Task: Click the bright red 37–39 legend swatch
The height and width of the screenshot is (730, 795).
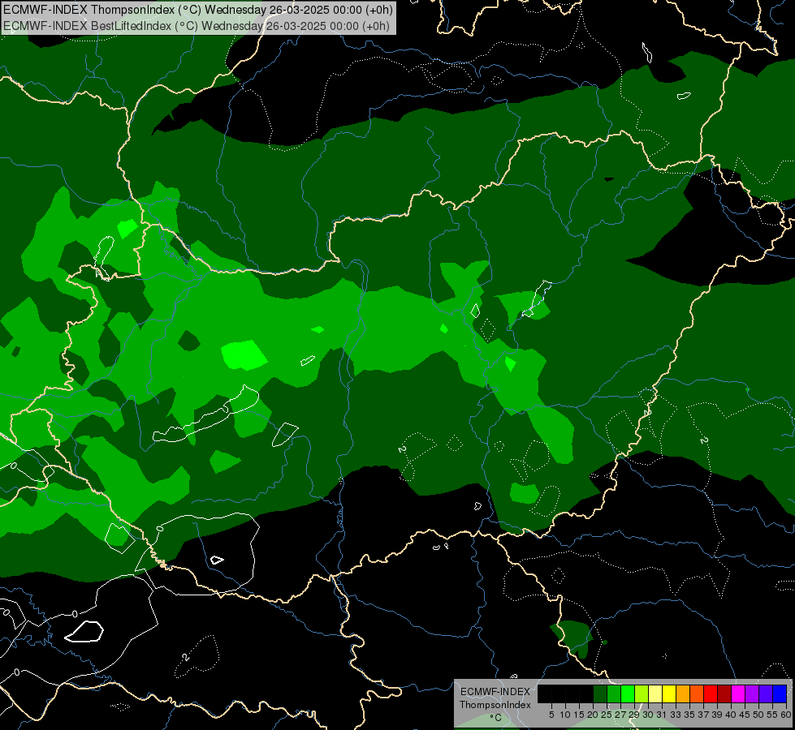Action: 711,693
